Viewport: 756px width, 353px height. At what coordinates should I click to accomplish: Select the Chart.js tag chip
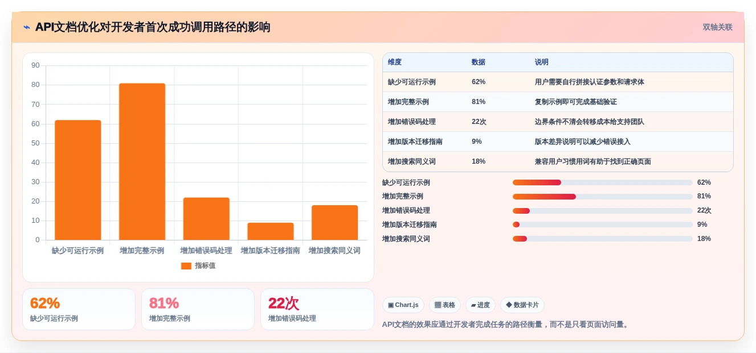click(x=403, y=305)
